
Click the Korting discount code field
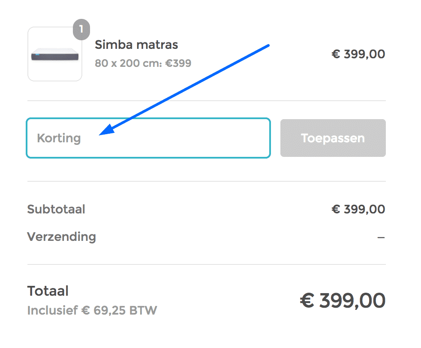click(148, 138)
